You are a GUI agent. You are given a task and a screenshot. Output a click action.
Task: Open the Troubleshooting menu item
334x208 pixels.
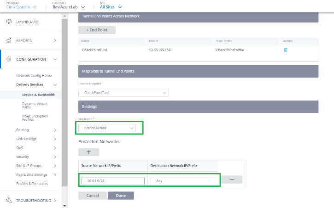(34, 201)
